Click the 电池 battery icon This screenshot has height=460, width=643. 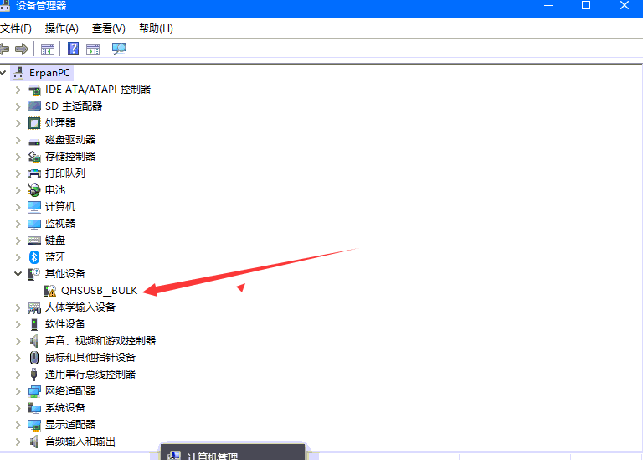coord(34,190)
